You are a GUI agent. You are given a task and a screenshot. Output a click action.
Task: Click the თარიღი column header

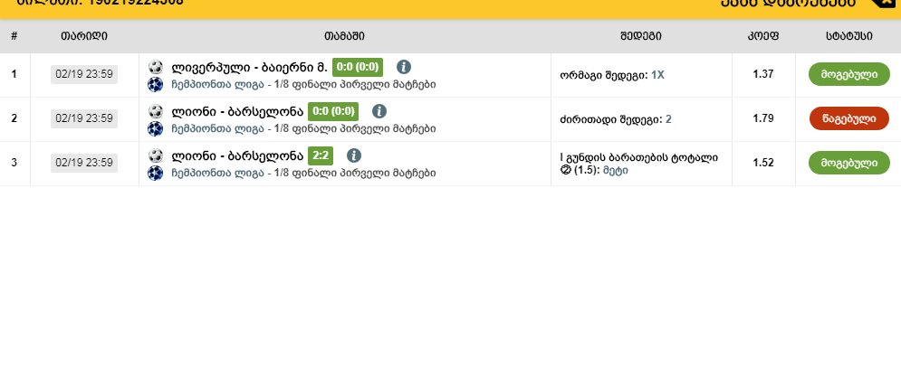tap(84, 36)
